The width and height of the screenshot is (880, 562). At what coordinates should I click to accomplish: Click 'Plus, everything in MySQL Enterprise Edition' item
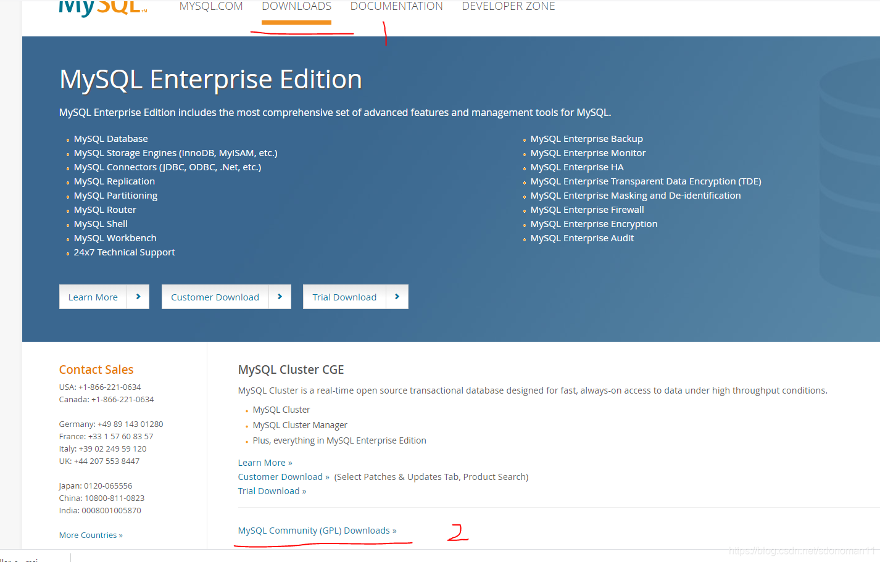click(x=339, y=440)
